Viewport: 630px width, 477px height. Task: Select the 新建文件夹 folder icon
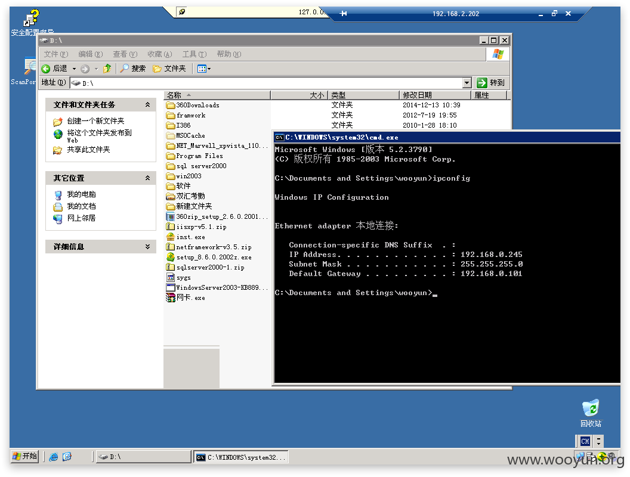pyautogui.click(x=171, y=206)
